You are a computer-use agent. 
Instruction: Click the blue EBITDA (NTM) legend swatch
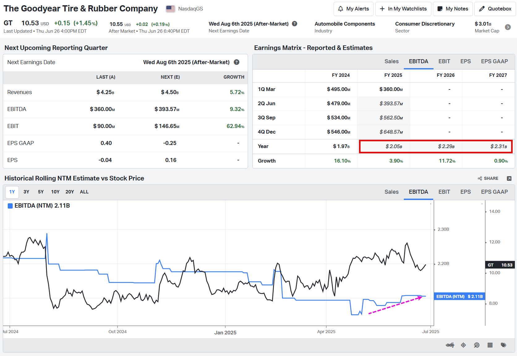[10, 206]
